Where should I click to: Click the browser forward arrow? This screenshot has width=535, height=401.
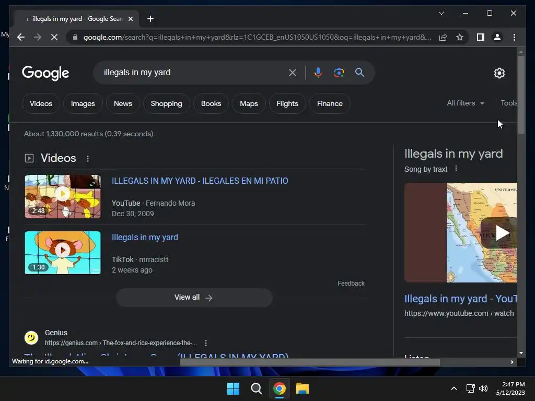[38, 37]
